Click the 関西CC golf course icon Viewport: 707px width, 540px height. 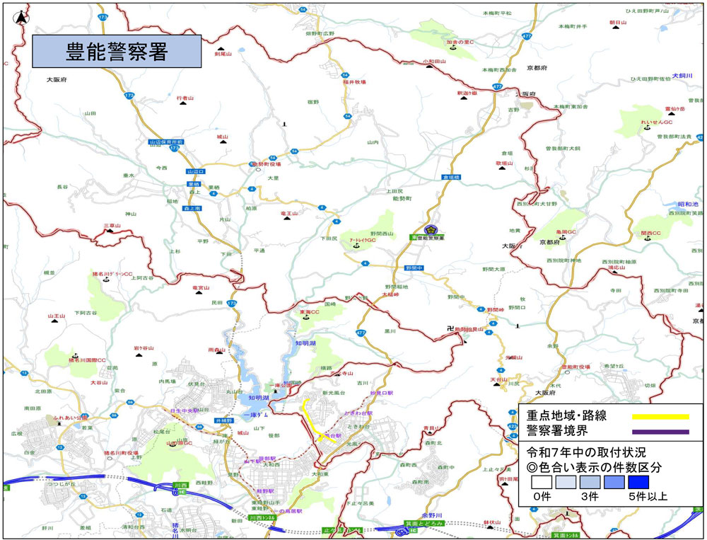(x=648, y=239)
